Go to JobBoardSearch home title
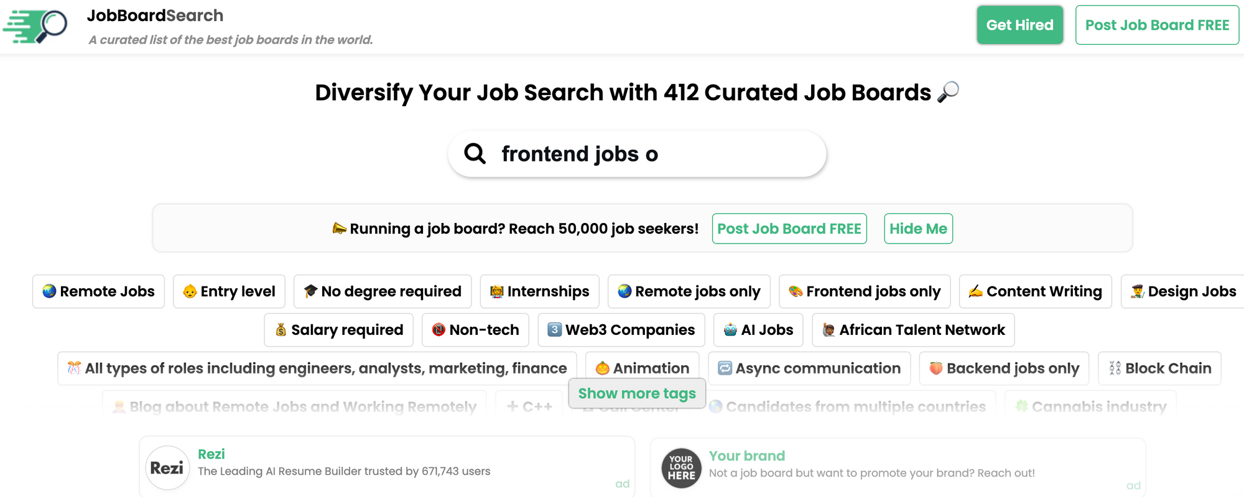 [x=155, y=16]
